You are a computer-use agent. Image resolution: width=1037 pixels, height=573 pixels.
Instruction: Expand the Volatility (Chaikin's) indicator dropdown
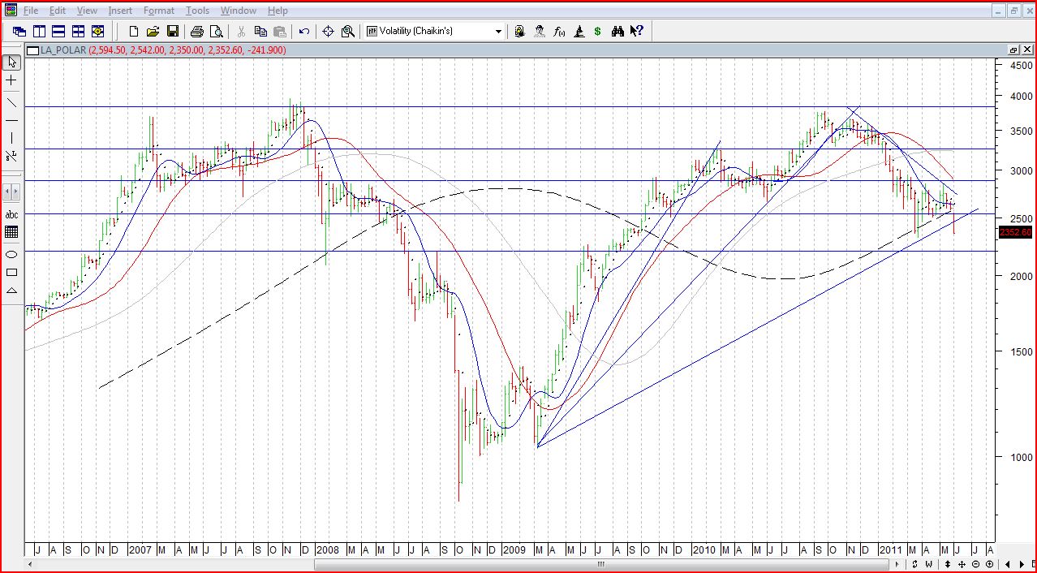[498, 32]
